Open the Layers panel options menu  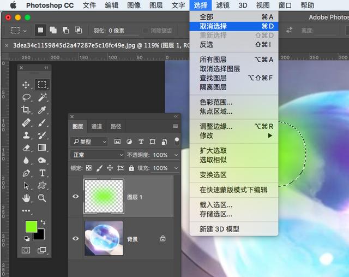pyautogui.click(x=176, y=126)
